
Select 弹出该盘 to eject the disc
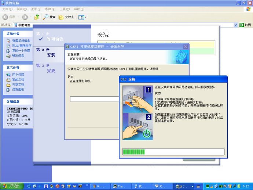point(18,55)
